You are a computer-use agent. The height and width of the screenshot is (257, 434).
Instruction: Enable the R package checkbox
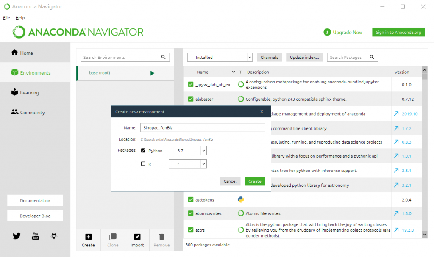[x=143, y=164]
